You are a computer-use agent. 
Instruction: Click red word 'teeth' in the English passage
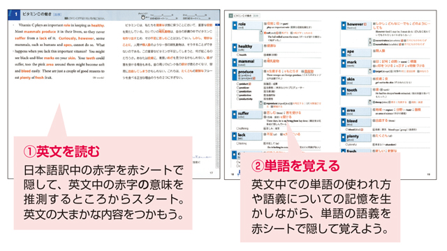[x=90, y=58]
